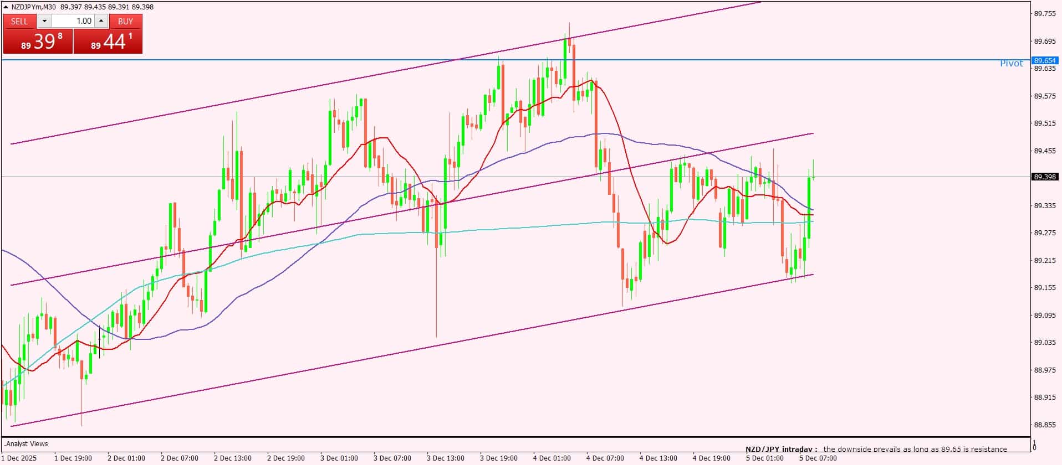The image size is (1062, 465).
Task: Click the 89.095 price axis label
Action: coord(1044,316)
